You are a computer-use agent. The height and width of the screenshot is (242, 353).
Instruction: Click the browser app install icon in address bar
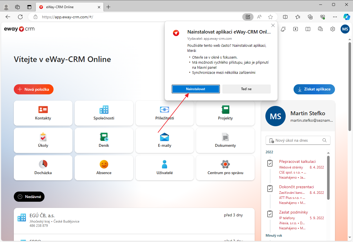pyautogui.click(x=248, y=17)
